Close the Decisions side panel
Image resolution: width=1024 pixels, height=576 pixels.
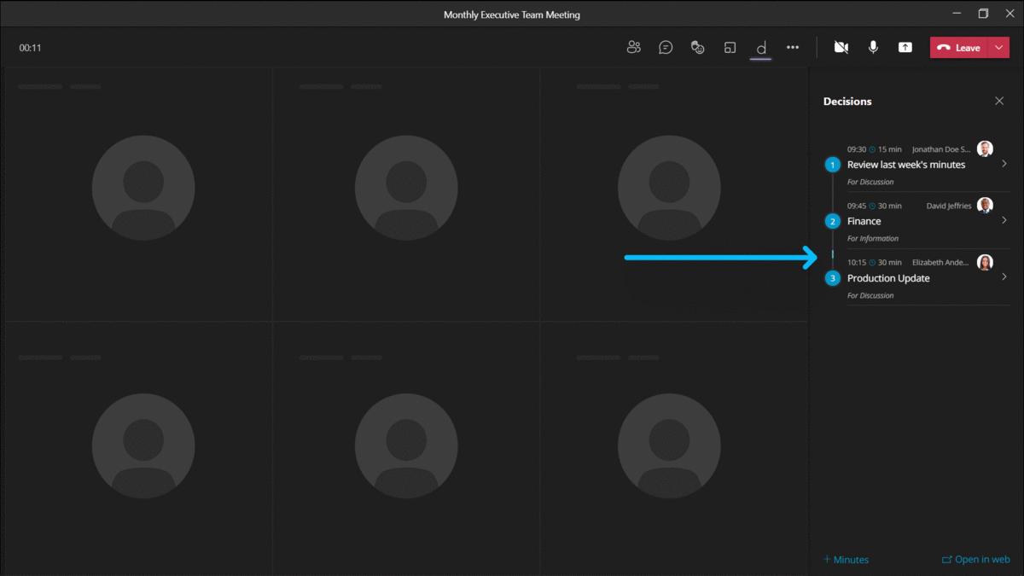coord(999,101)
